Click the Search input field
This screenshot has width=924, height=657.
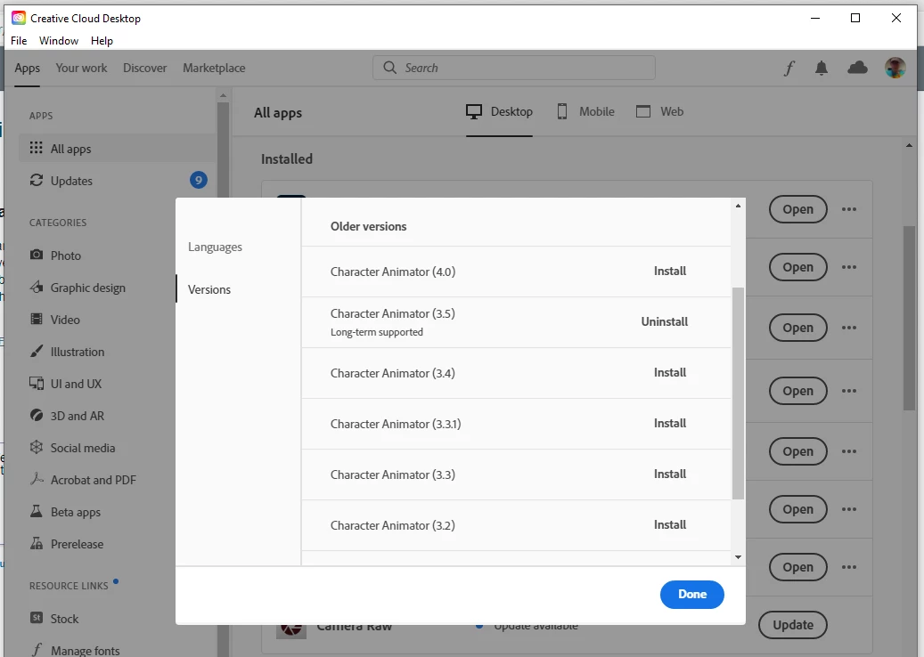tap(514, 68)
